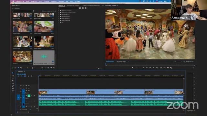Toggle visibility eye on top video track
Image resolution: width=207 pixels, height=116 pixels.
pos(29,86)
